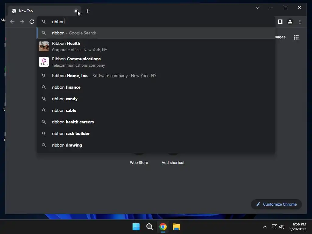Click the Customize Chrome button
Screen dimensions: 312x234
[x=276, y=204]
